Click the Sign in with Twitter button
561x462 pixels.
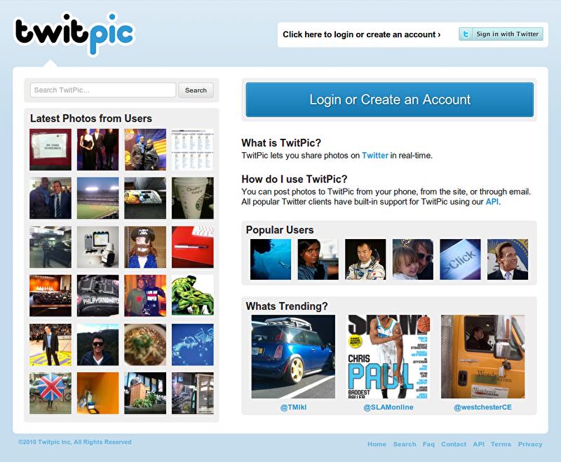(501, 34)
